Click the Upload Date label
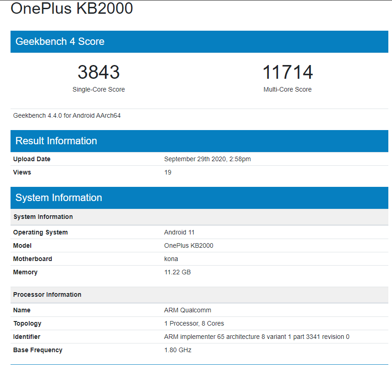Image resolution: width=392 pixels, height=365 pixels. [x=32, y=159]
